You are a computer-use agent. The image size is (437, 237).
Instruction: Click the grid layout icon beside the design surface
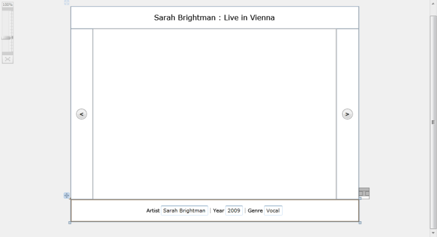[364, 193]
